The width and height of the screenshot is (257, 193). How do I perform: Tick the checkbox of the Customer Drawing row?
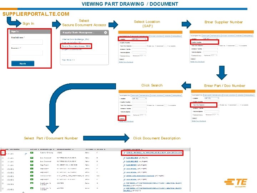(3, 153)
